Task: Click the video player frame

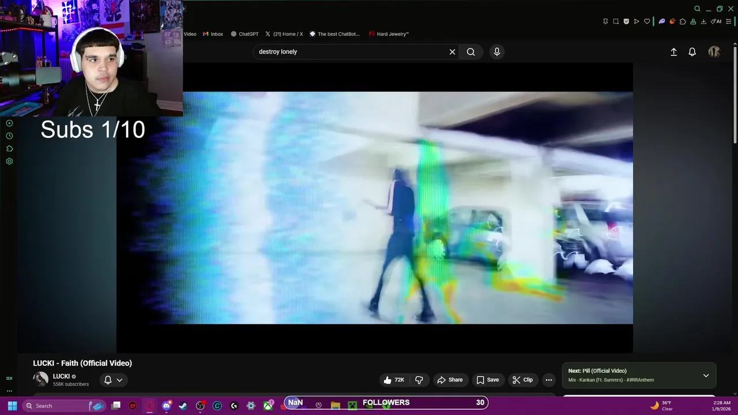Action: pos(375,207)
